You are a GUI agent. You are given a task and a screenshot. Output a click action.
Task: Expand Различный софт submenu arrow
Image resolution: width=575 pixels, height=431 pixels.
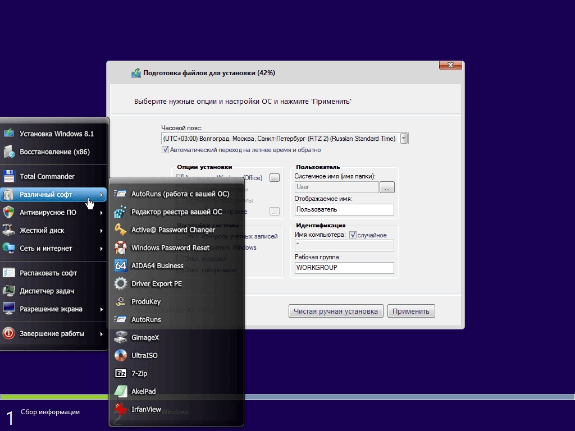[102, 195]
